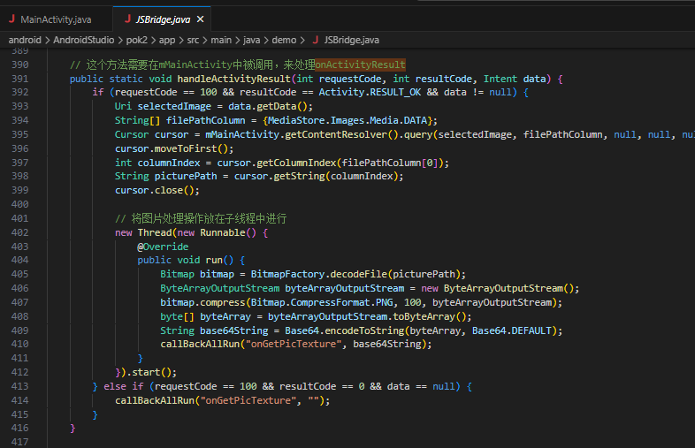Click the JSBridge.java breadcrumb file name
Viewport: 695px width, 448px height.
pos(351,40)
